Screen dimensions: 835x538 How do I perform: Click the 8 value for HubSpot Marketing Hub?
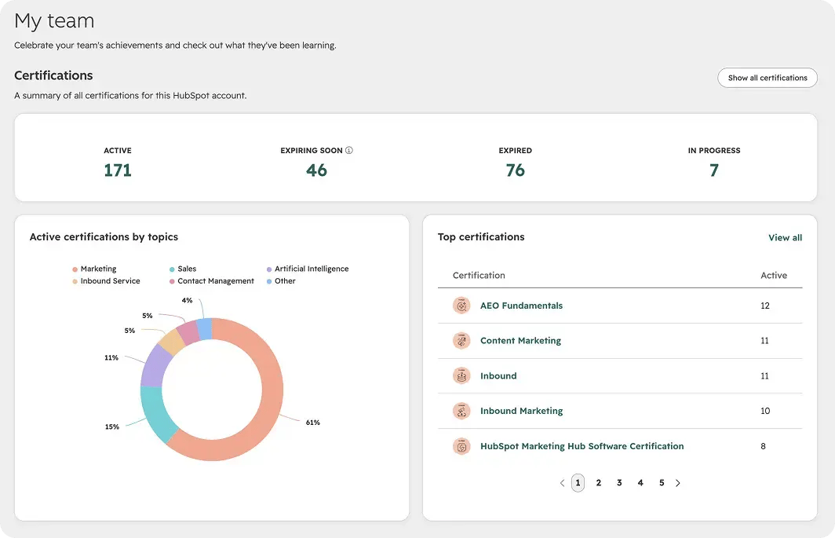(x=763, y=446)
